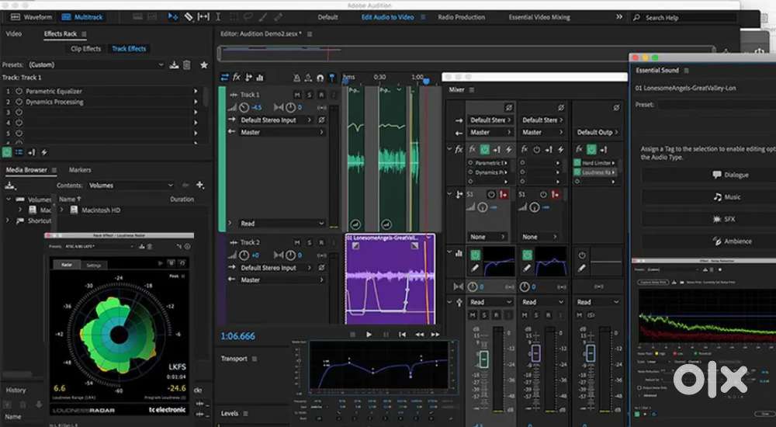This screenshot has width=776, height=427.
Task: Solo Track 1 with its S button
Action: click(310, 95)
